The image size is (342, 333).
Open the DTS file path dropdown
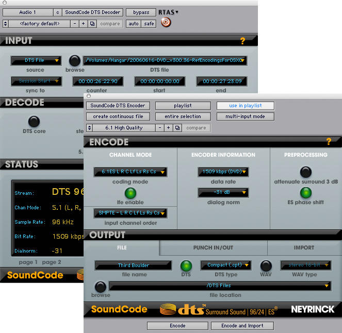[x=165, y=60]
